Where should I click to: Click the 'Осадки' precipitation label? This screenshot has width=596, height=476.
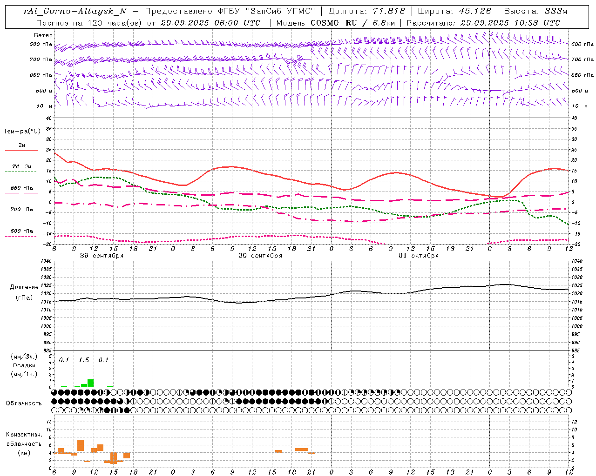pyautogui.click(x=24, y=365)
